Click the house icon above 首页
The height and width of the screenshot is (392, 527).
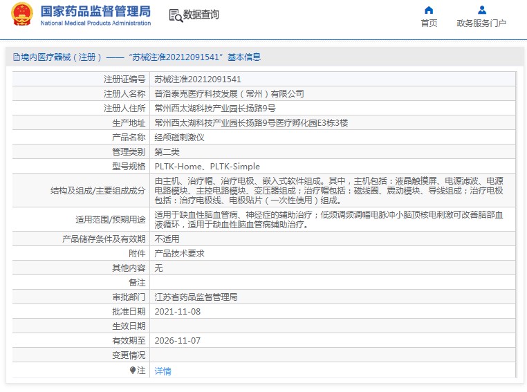429,10
